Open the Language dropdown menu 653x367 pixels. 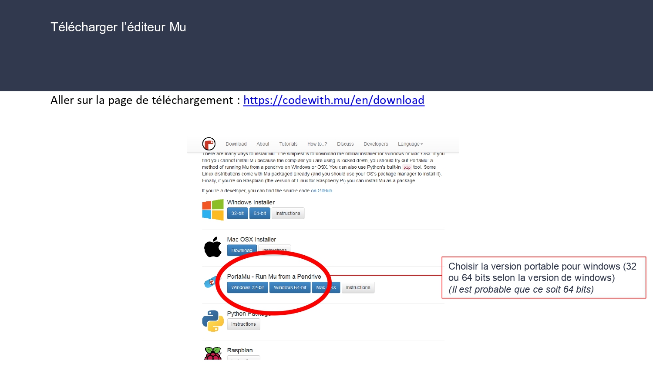pyautogui.click(x=410, y=144)
